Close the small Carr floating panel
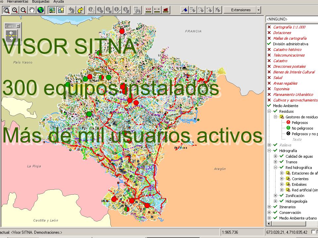 18,26
